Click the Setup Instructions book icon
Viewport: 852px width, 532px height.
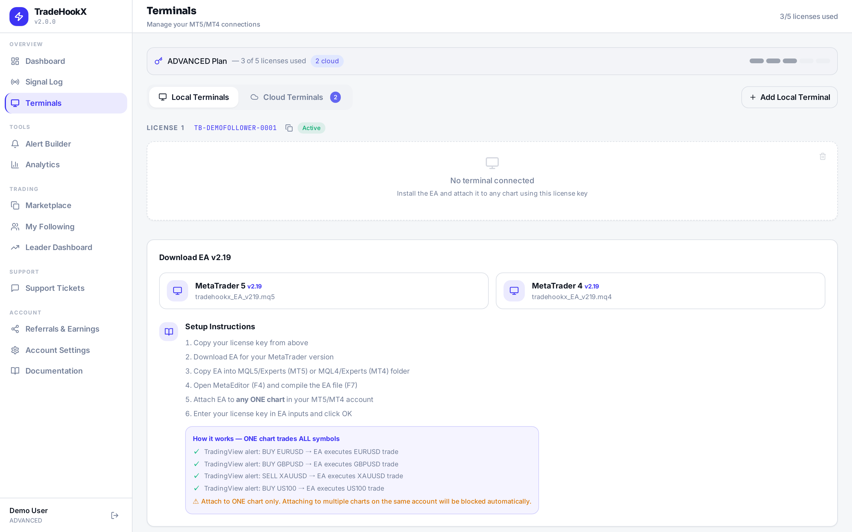click(x=169, y=331)
